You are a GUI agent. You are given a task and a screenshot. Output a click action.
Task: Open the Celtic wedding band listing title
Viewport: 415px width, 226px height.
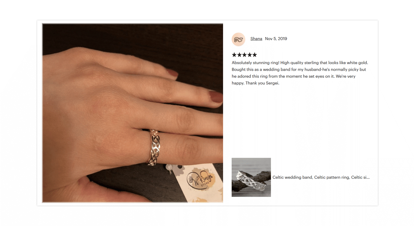[321, 177]
